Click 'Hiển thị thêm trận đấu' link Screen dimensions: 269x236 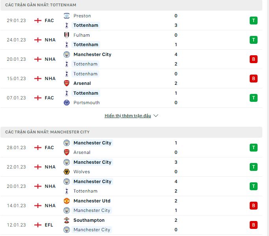128,116
